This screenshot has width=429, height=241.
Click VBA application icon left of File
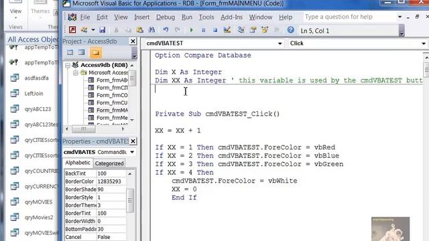pos(72,17)
